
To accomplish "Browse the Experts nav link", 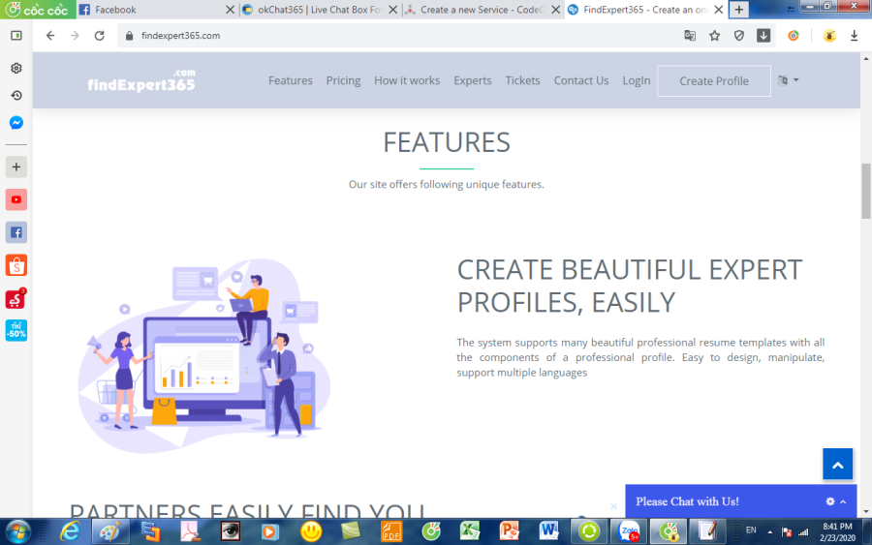I will click(473, 80).
